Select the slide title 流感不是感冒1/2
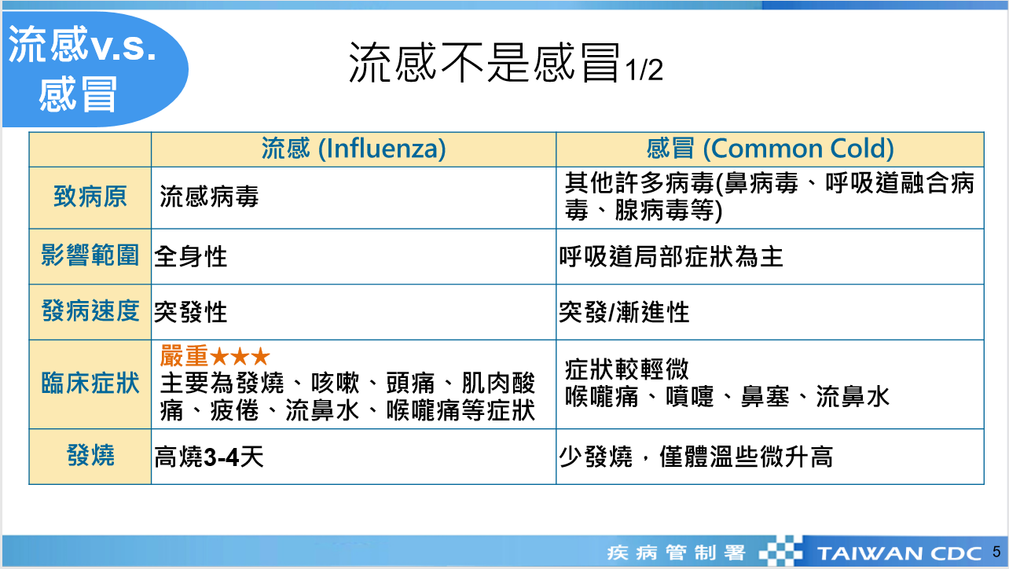This screenshot has width=1009, height=569. coord(506,64)
